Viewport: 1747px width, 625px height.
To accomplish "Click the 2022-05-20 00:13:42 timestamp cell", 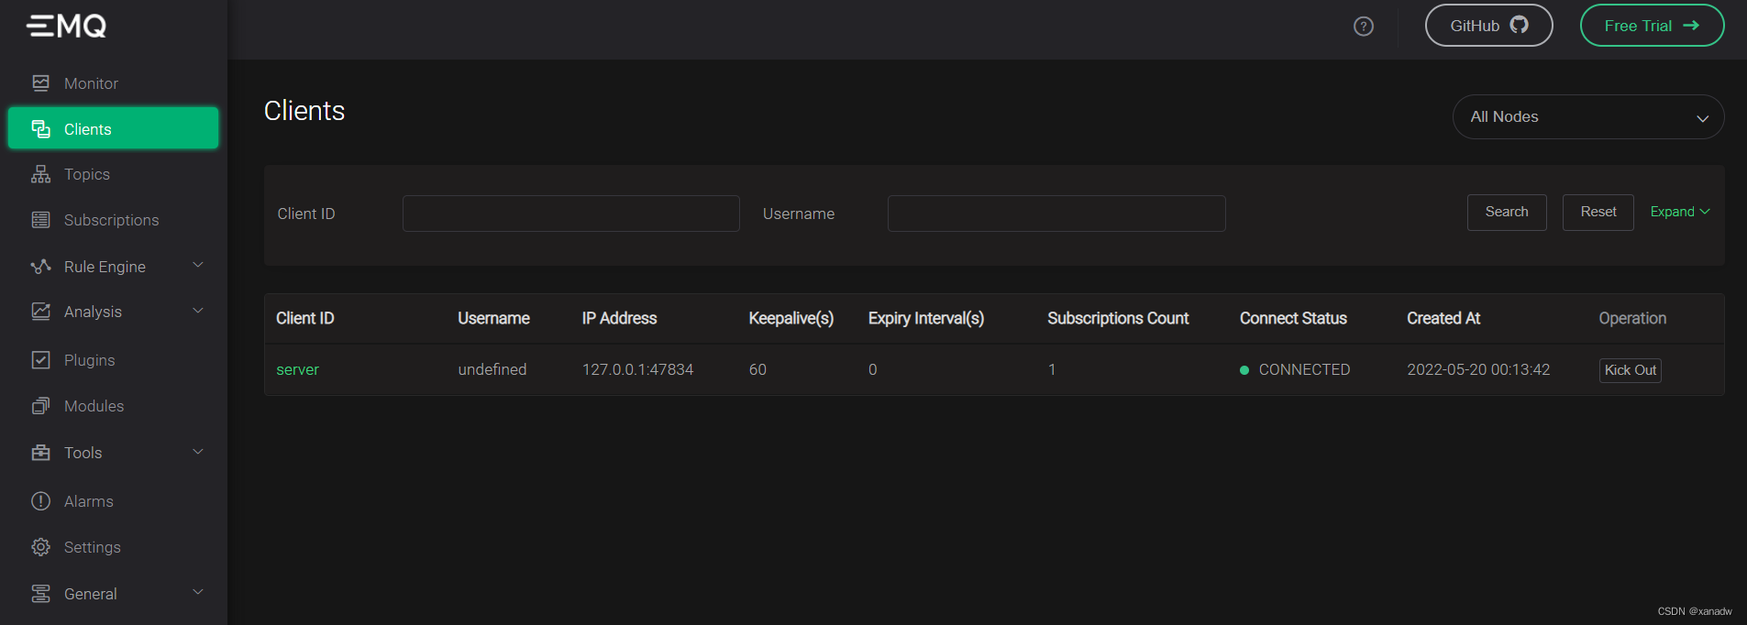I will tap(1478, 369).
